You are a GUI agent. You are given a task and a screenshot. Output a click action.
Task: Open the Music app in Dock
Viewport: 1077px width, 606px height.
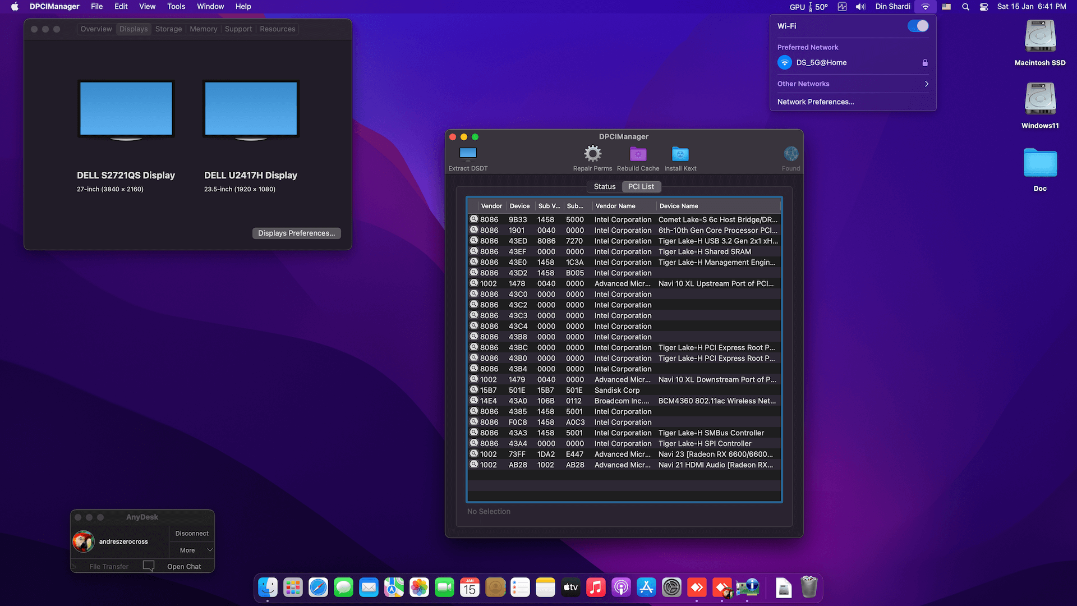point(596,587)
